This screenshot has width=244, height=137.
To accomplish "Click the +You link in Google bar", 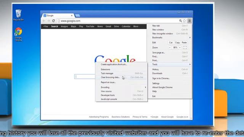I will tap(46, 26).
